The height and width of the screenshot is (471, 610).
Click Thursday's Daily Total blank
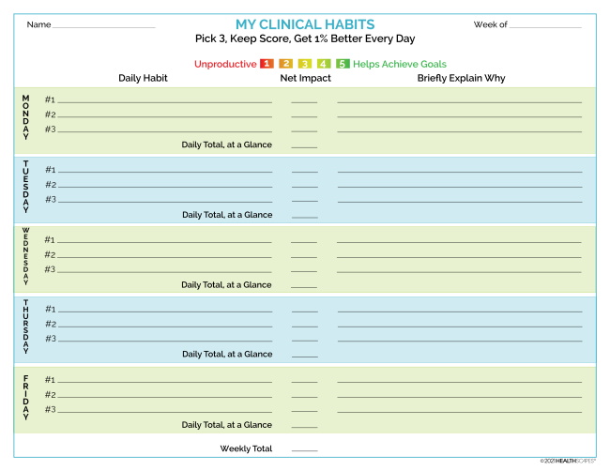(x=304, y=355)
